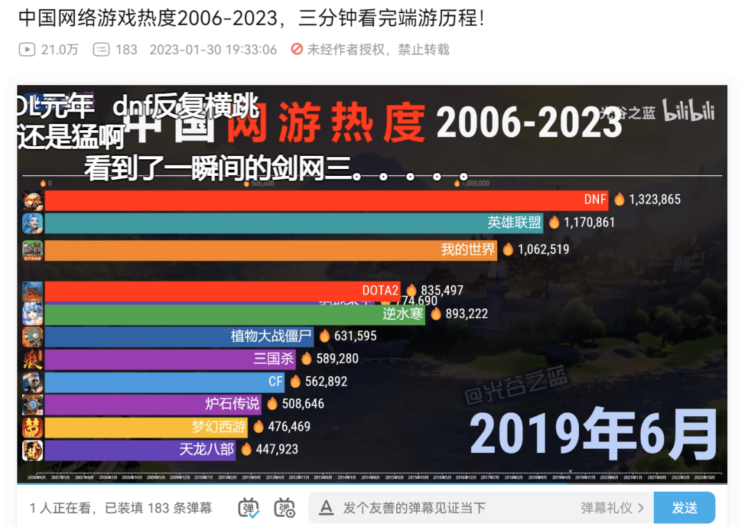Click the video title 中国网络游戏热度2006-2023
Viewport: 748px width, 527px height.
[148, 18]
